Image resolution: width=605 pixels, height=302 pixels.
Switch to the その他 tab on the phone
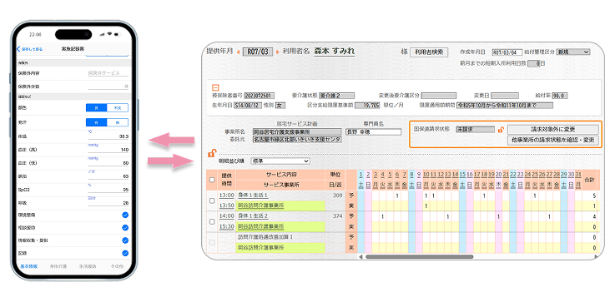117,266
